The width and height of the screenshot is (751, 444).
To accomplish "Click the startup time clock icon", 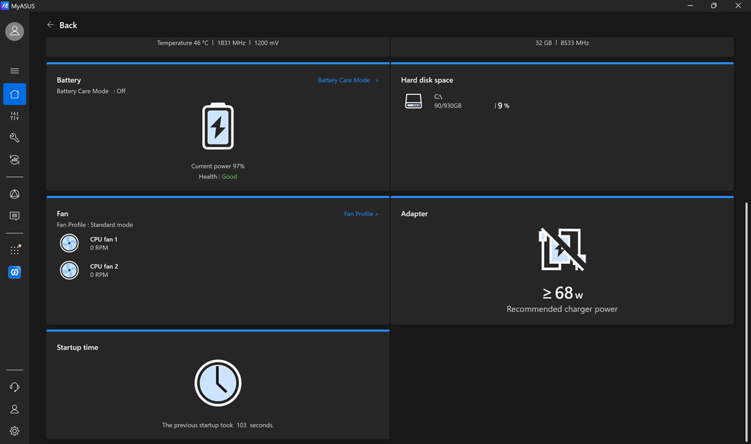I will coord(218,383).
